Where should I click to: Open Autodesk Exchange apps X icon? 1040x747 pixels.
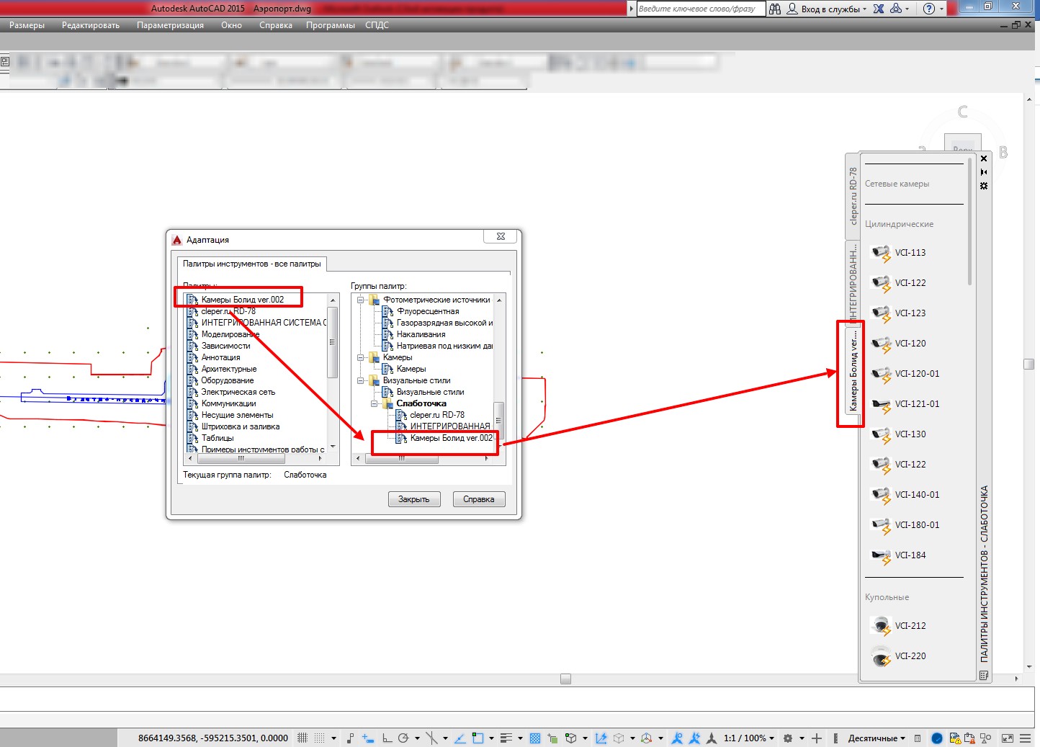coord(879,9)
